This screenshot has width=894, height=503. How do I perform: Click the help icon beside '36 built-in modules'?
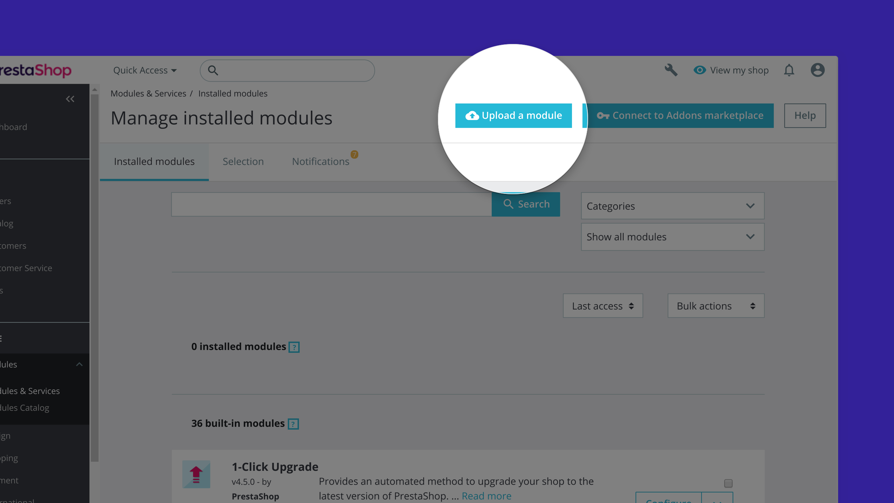pyautogui.click(x=293, y=424)
